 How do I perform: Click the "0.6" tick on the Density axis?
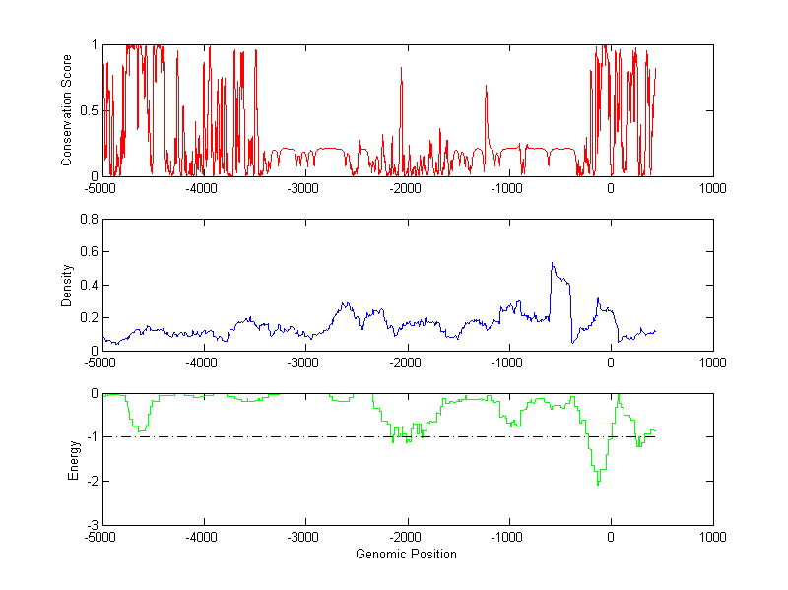tap(90, 252)
